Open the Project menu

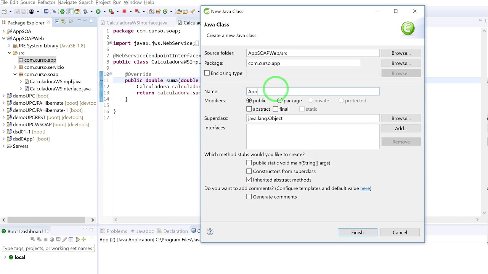(x=103, y=3)
